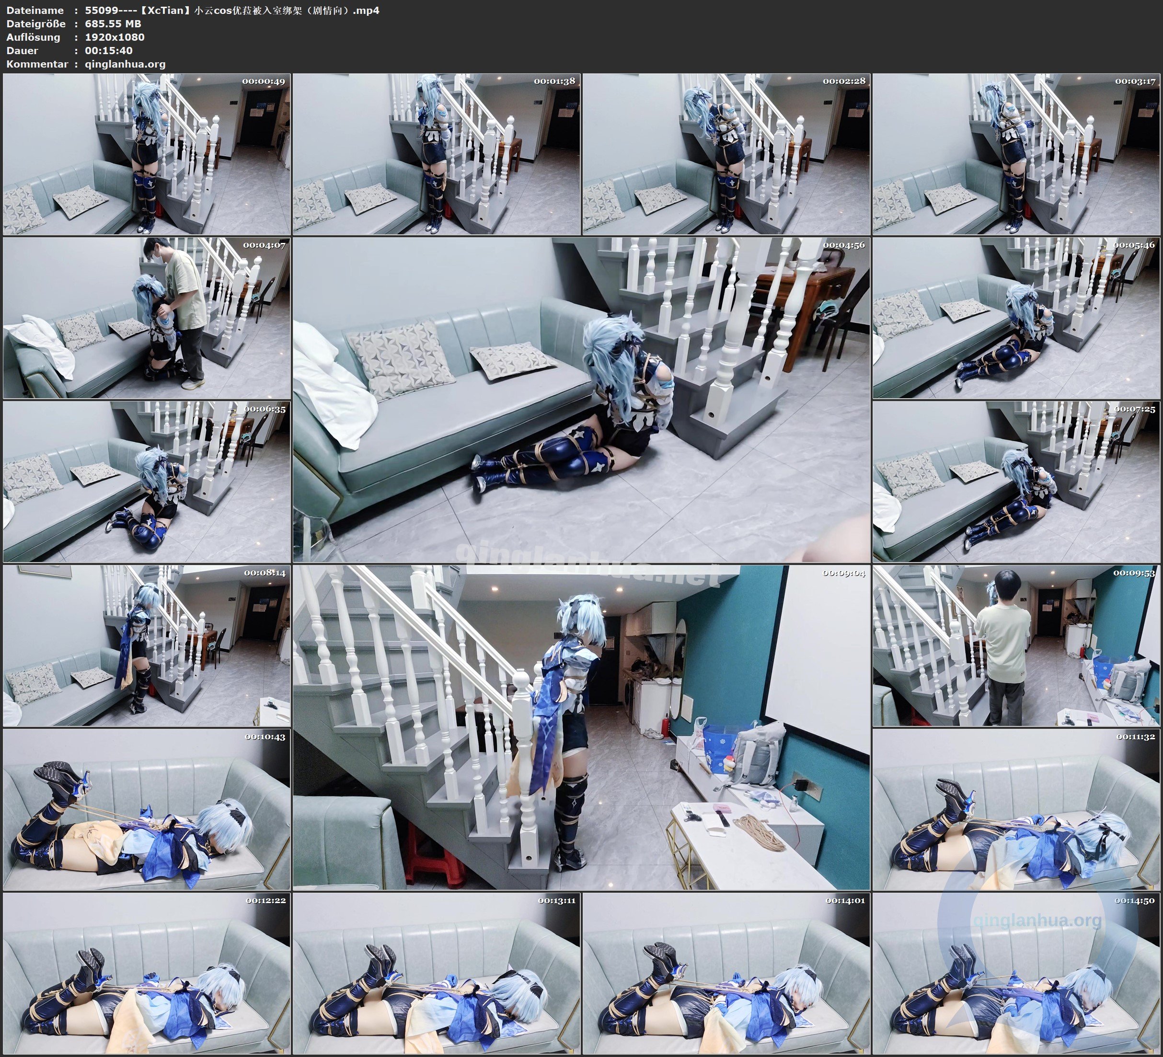The width and height of the screenshot is (1163, 1057).
Task: Open the thumbnail at 00:07:25
Action: point(1016,482)
